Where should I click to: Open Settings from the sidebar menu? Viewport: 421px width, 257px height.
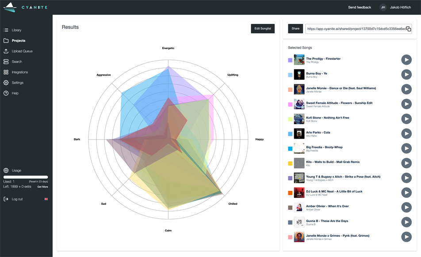coord(17,83)
